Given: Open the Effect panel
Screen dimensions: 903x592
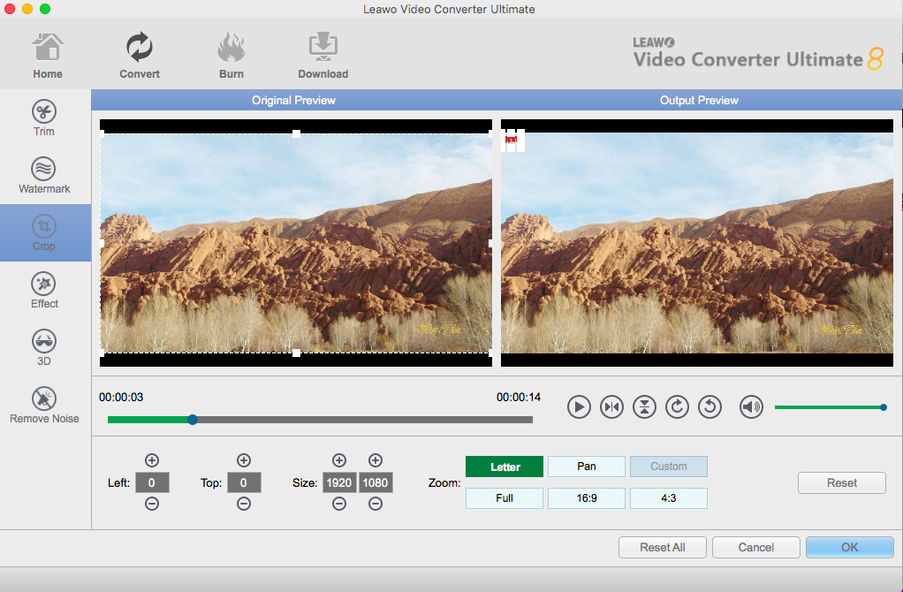Looking at the screenshot, I should [44, 291].
